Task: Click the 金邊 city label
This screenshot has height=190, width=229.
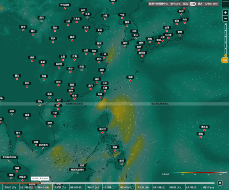Action: tap(36, 142)
